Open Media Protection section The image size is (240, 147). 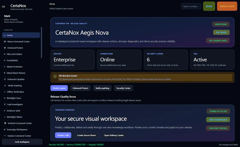(x=21, y=67)
